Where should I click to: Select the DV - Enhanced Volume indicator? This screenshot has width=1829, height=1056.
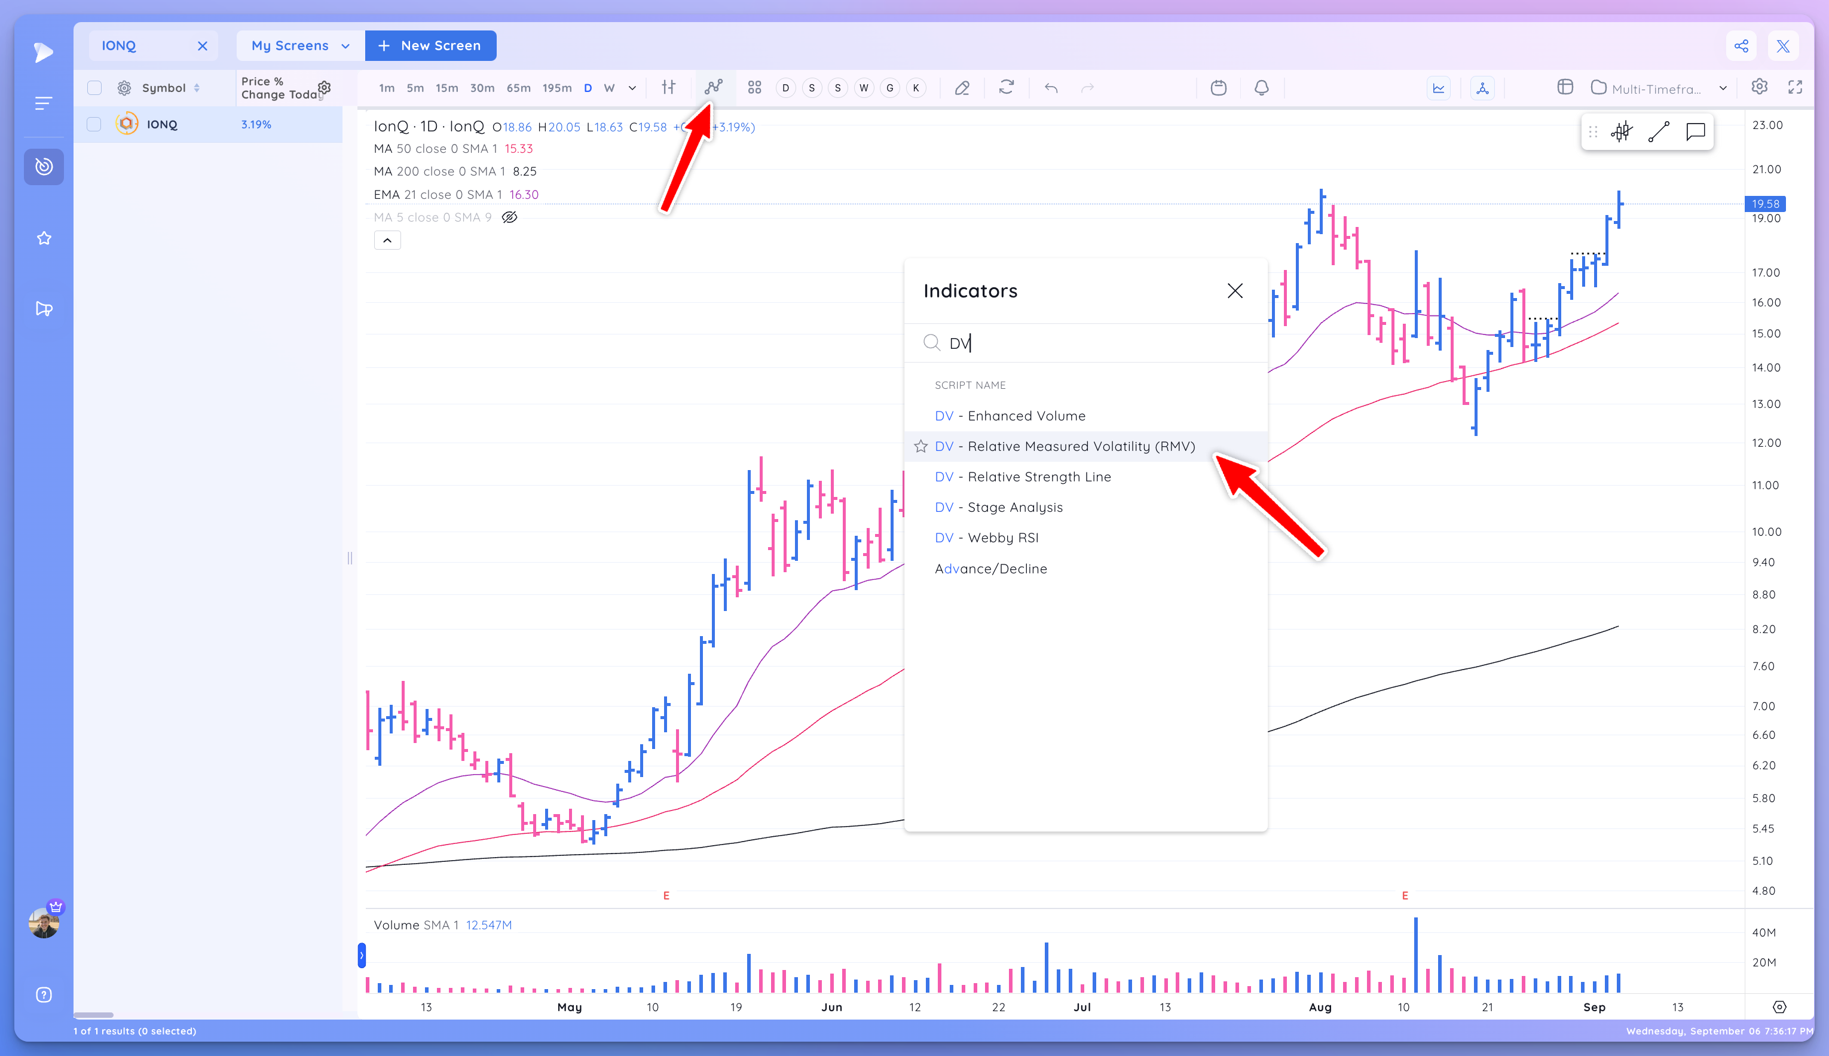point(1010,416)
